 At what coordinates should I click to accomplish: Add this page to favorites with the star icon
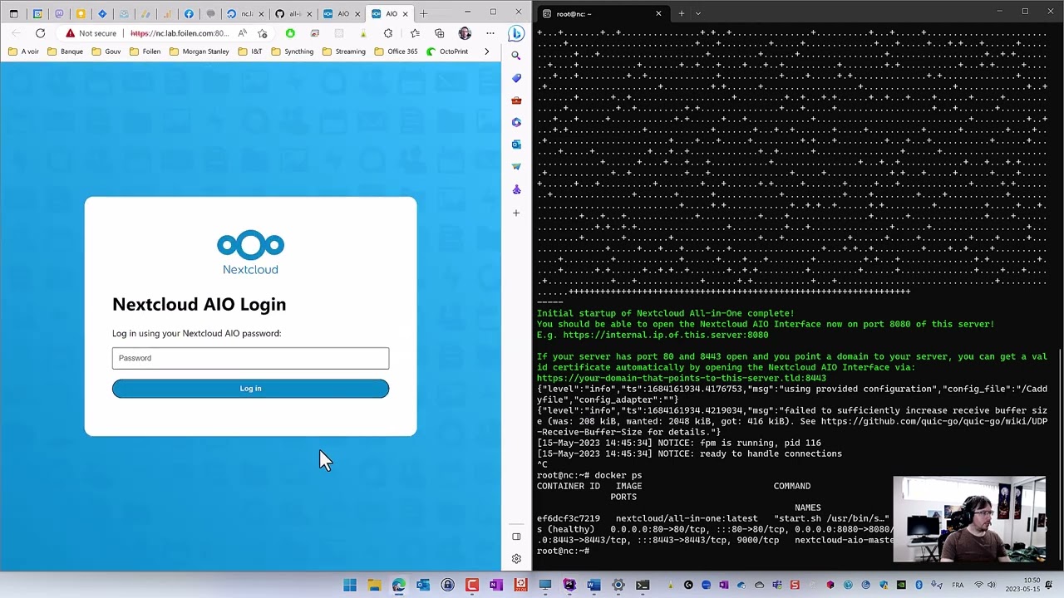(263, 33)
